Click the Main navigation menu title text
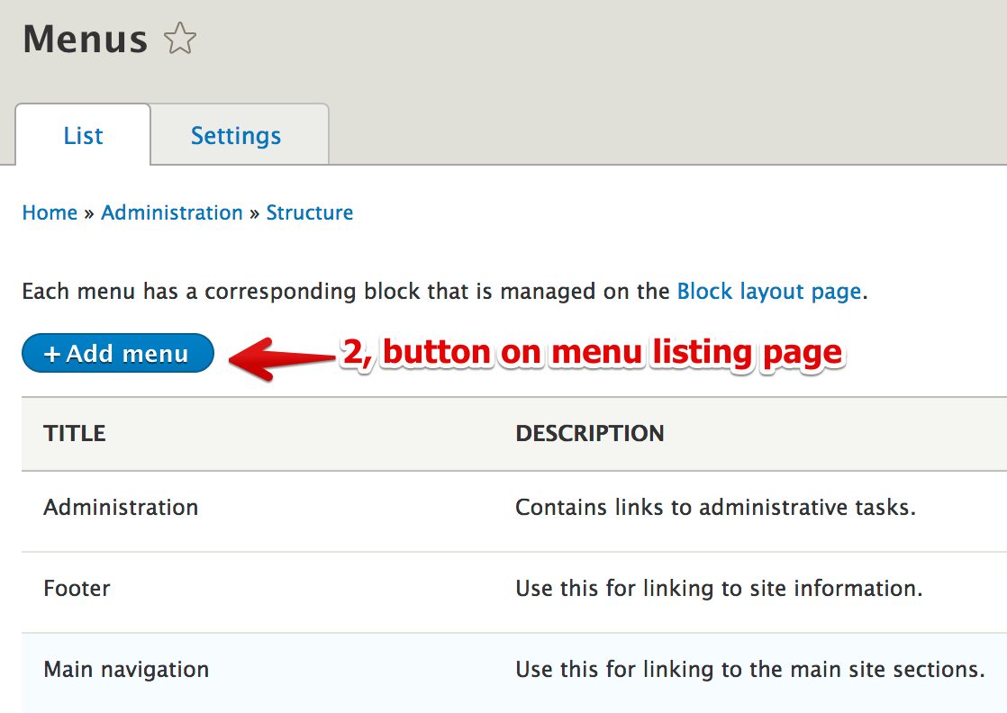Viewport: 1007px width, 713px height. [x=125, y=669]
